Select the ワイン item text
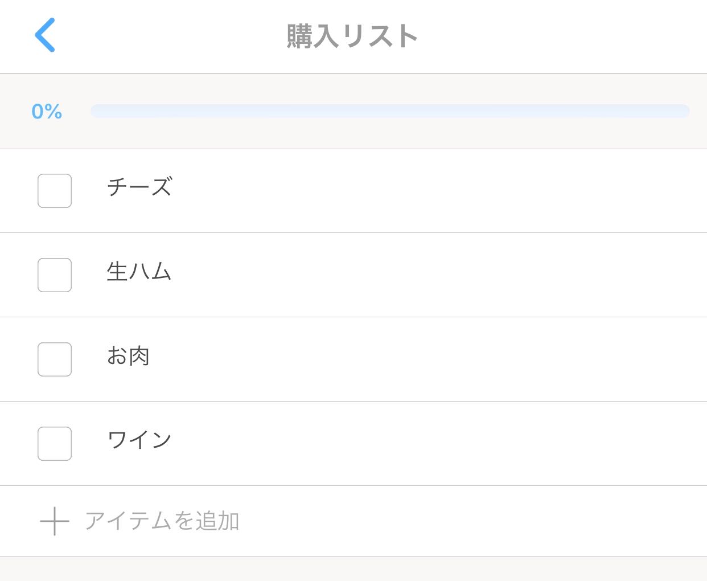The image size is (707, 581). pos(139,439)
